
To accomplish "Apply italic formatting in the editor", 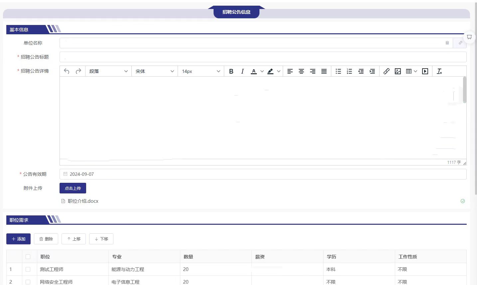I will coord(242,71).
